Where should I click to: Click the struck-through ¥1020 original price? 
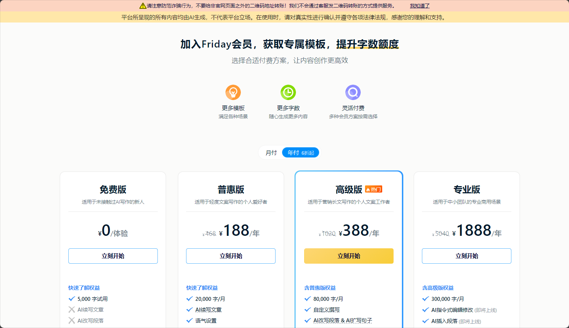[327, 234]
